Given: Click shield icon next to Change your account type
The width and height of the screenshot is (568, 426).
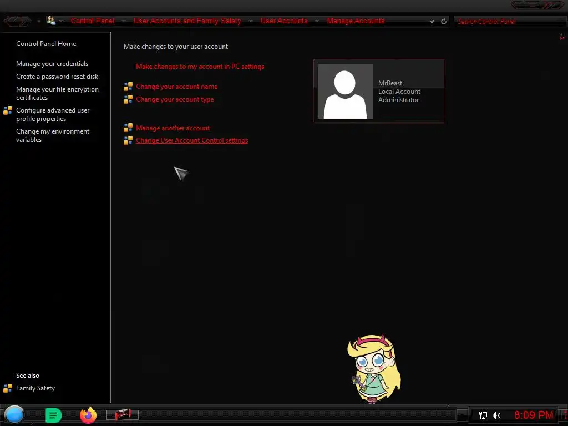Looking at the screenshot, I should [128, 99].
